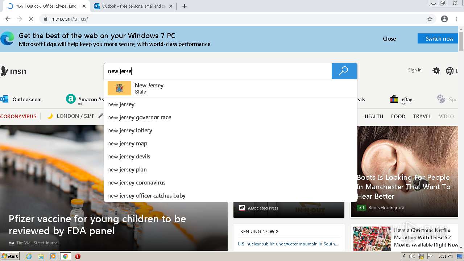Open the HEALTH category
Viewport: 464px width, 261px height.
coord(374,116)
